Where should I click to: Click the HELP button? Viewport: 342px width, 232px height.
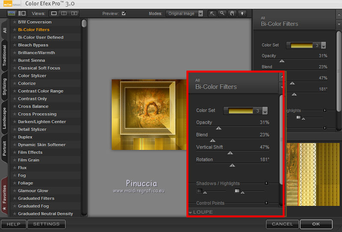[x=14, y=224]
